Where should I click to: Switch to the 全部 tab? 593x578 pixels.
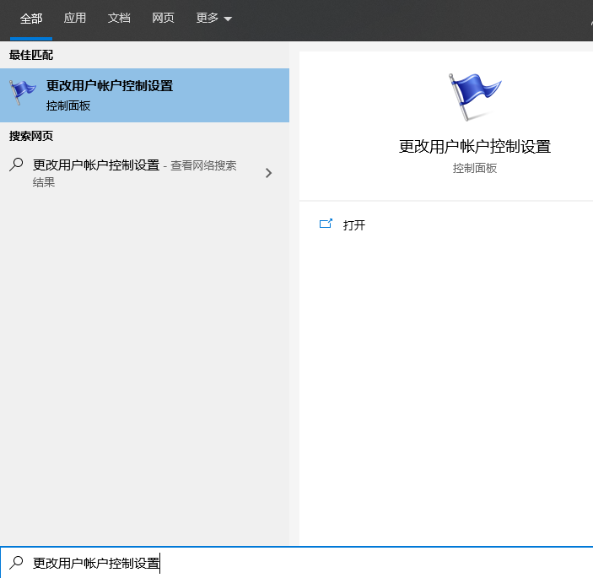coord(31,19)
